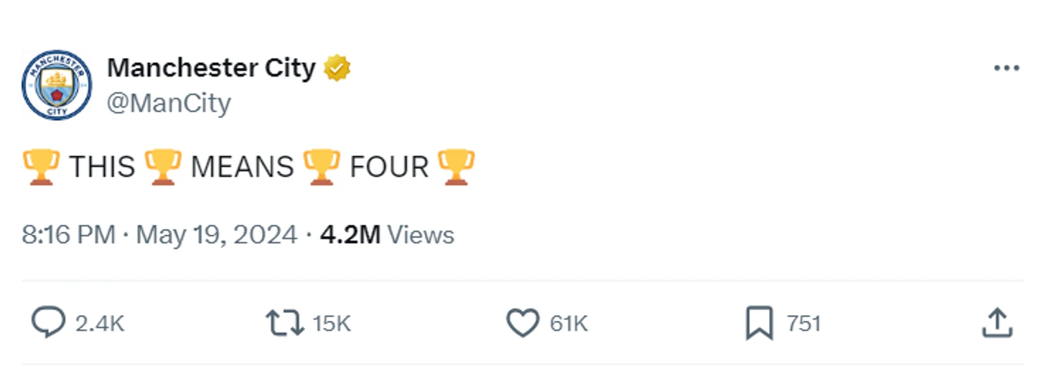Click the reply speech bubble icon

coord(48,323)
